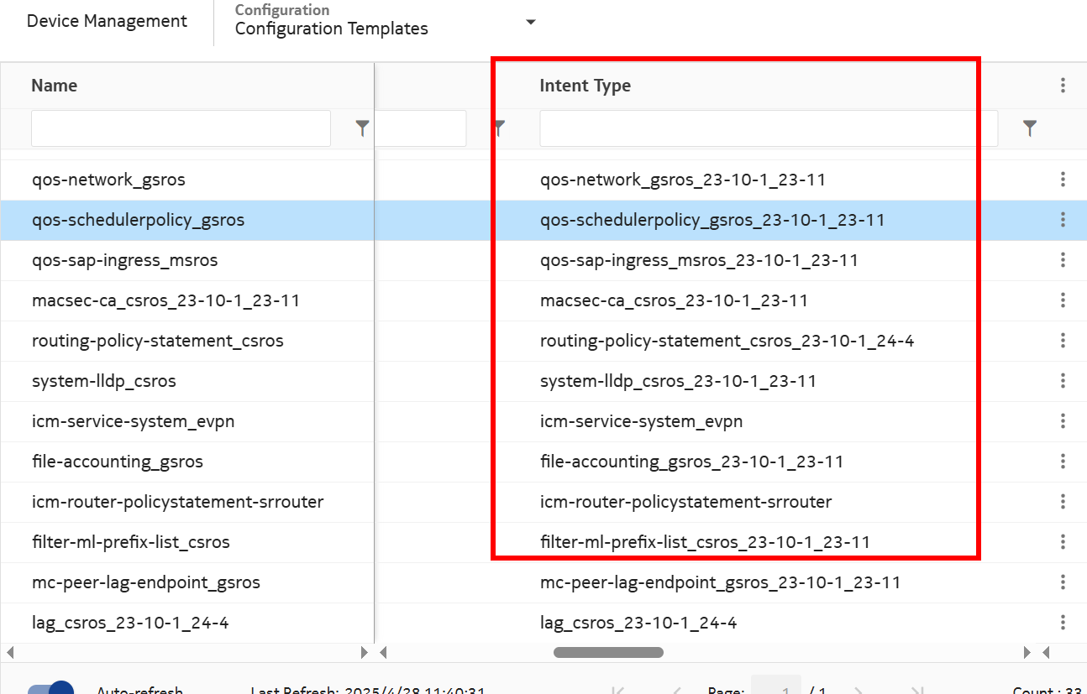Screen dimensions: 1087x694
Task: Select the routing-policy-statement_csros template row
Action: [x=158, y=341]
